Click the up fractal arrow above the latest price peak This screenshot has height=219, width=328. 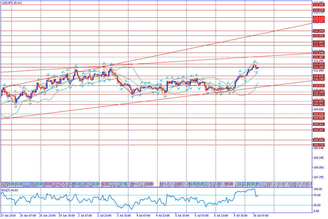(x=255, y=61)
